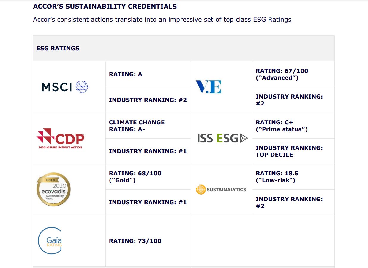Click the ISS ESG logo
Screen dimensions: 368x268
(x=222, y=138)
